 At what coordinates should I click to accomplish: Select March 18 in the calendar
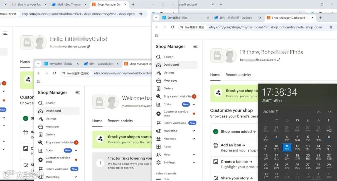click(287, 157)
